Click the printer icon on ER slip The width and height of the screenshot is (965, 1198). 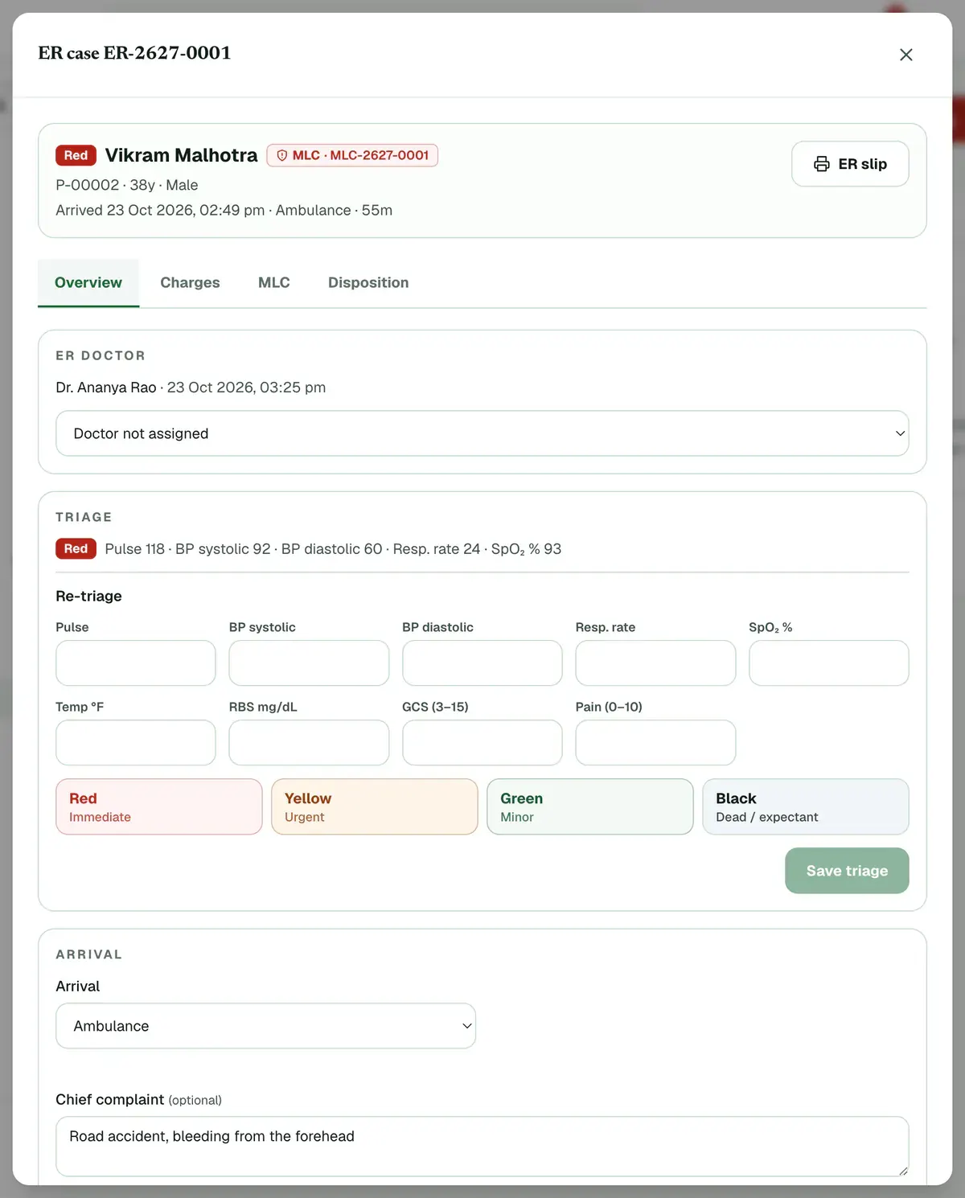point(821,164)
